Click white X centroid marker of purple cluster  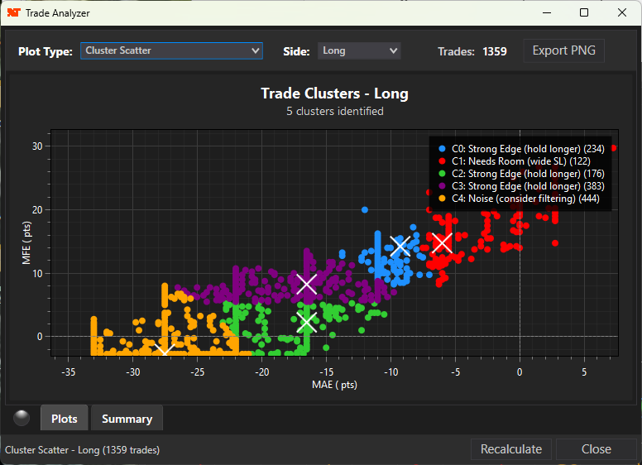(x=307, y=285)
